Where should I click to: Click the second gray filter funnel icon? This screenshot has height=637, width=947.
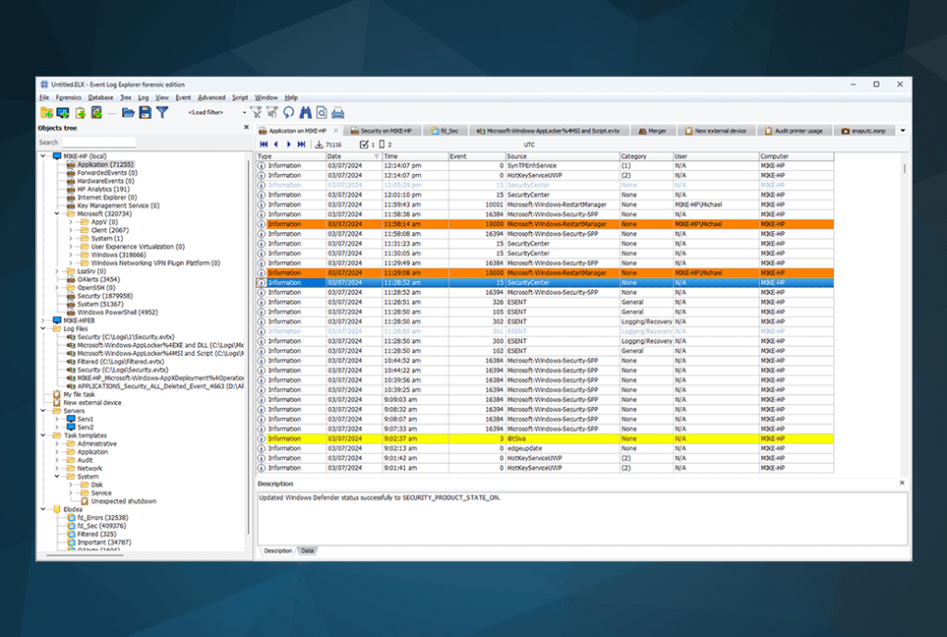(x=273, y=112)
